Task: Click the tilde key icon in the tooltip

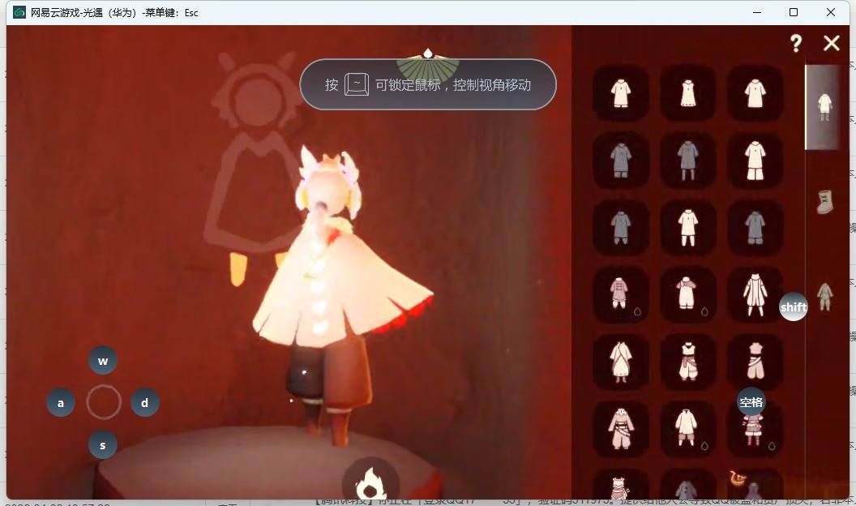Action: click(x=357, y=84)
